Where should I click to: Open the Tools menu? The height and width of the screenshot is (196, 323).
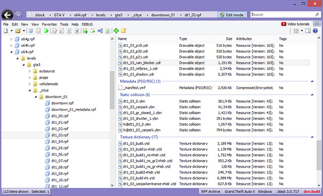64,24
